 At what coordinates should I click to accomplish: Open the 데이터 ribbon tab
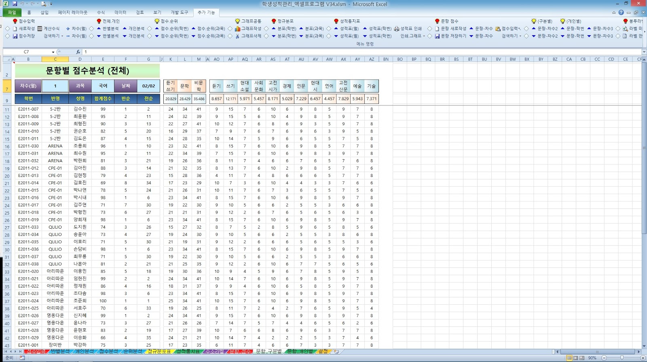[120, 13]
